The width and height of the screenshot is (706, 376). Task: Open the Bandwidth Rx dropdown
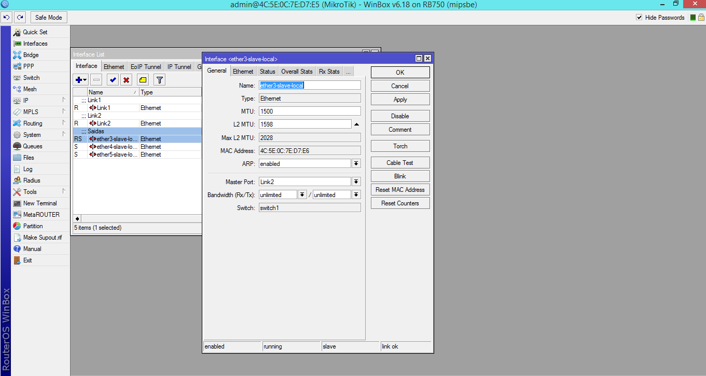tap(302, 195)
